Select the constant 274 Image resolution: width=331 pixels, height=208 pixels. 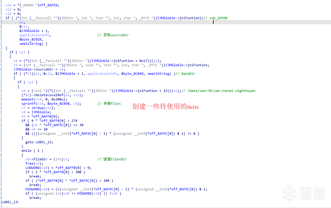click(74, 120)
